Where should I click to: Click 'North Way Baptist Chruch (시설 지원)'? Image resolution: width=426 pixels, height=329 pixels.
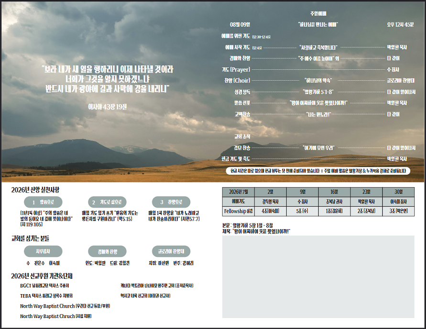(x=55, y=316)
